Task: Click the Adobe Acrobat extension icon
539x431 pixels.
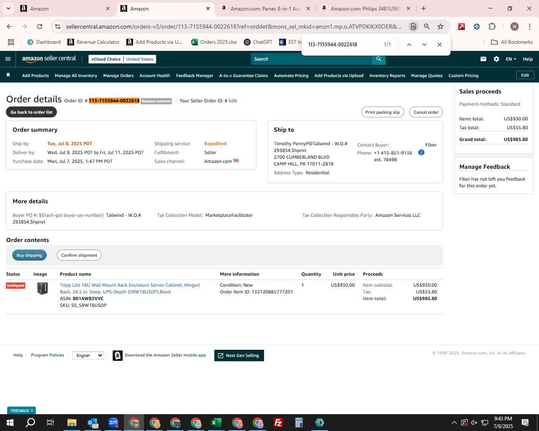Action: (x=462, y=27)
